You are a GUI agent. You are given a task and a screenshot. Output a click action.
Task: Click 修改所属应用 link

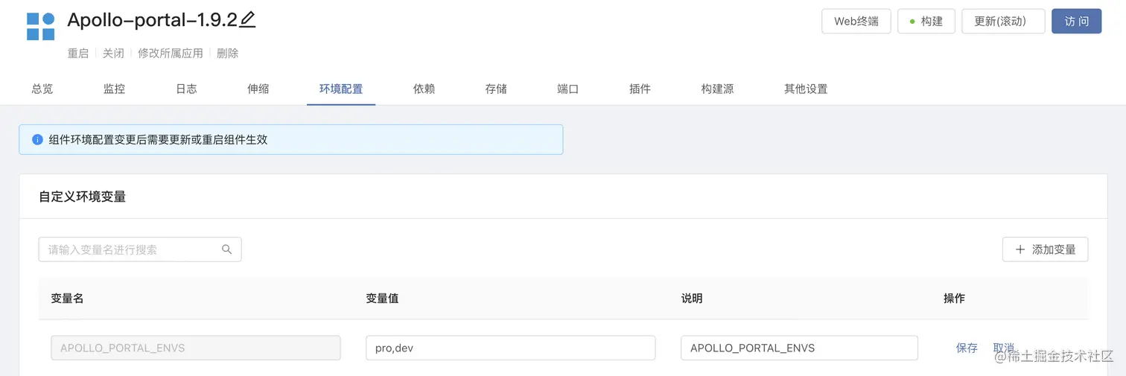171,54
